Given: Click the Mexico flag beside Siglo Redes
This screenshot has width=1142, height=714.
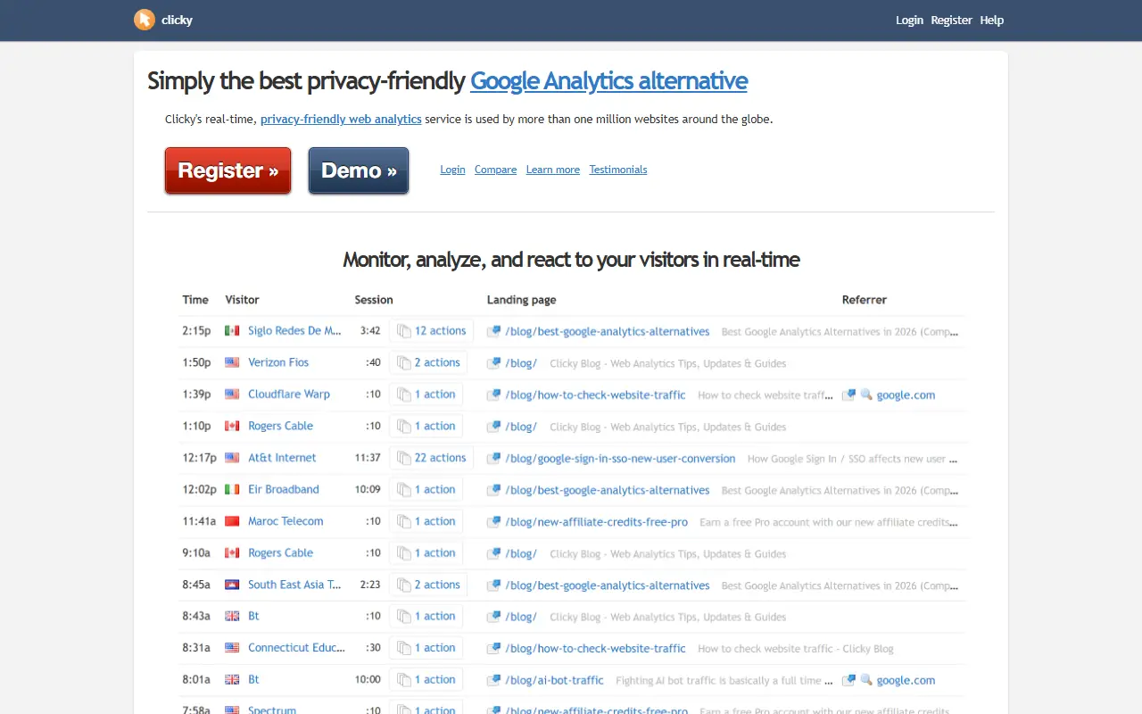Looking at the screenshot, I should coord(232,331).
